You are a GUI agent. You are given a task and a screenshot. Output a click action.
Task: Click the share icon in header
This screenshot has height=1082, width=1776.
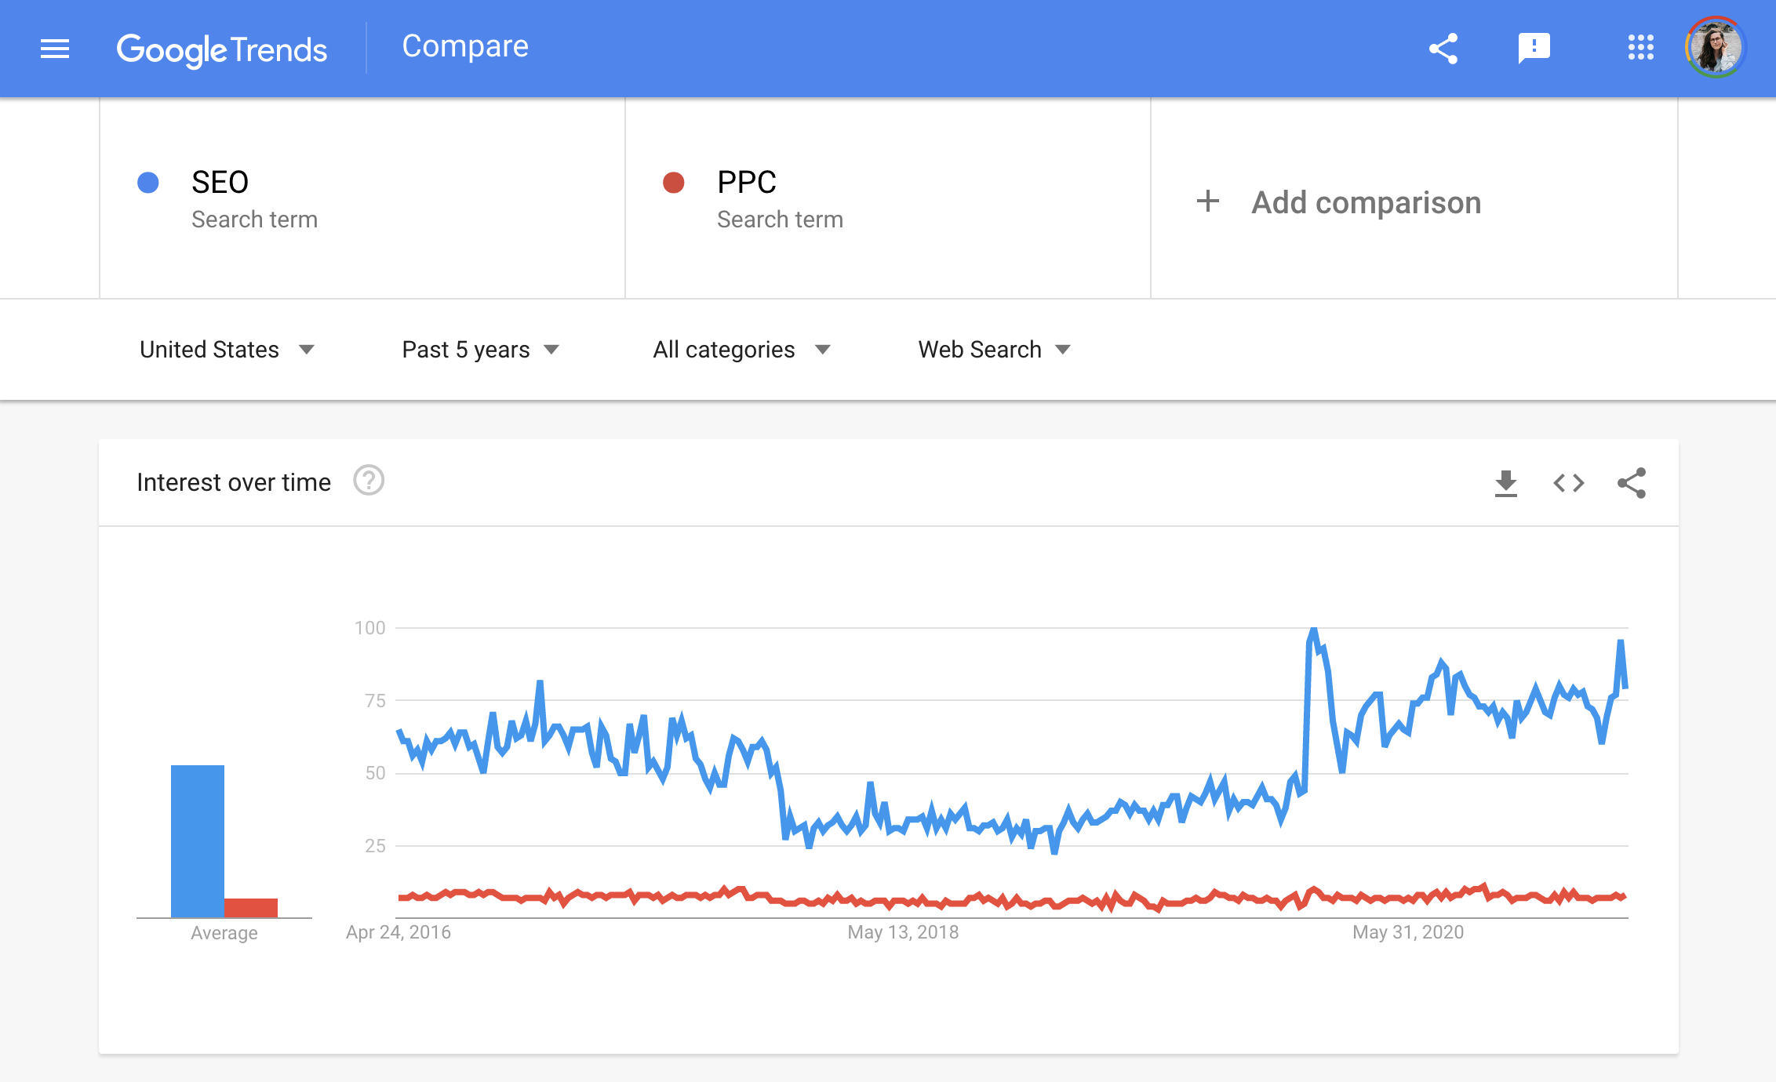(1443, 49)
